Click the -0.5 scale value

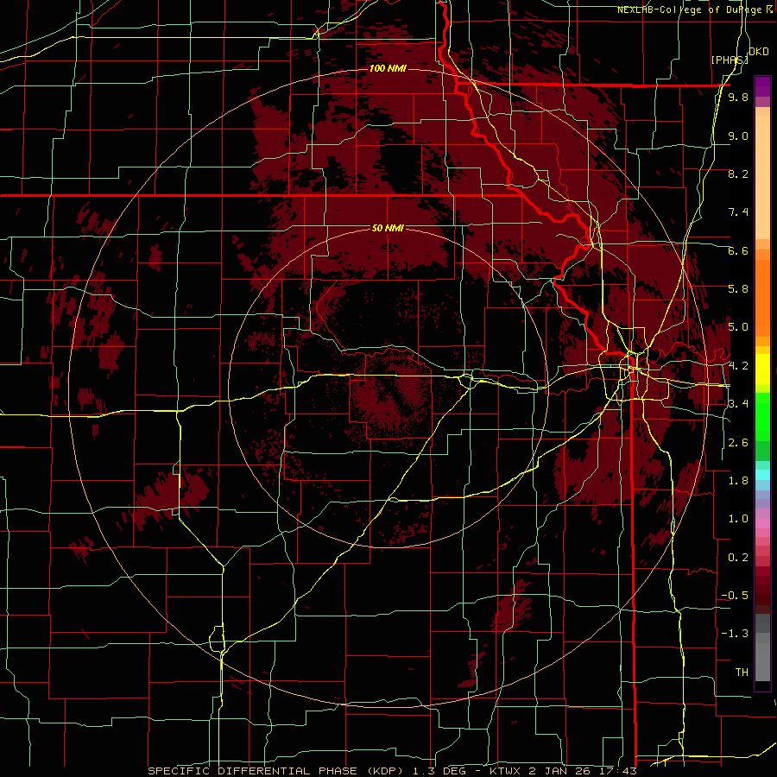point(735,596)
